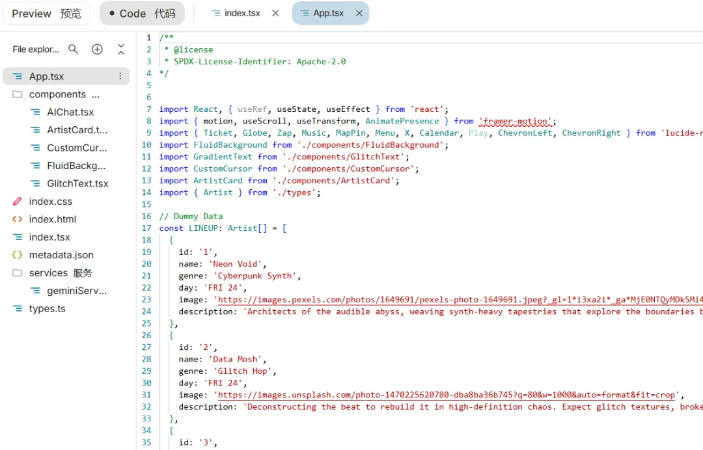Open the ArtistCard component file
Screen dimensions: 703x450
[x=69, y=130]
